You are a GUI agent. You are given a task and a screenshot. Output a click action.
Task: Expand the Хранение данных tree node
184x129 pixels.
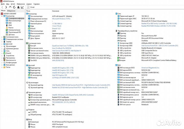tap(2, 49)
